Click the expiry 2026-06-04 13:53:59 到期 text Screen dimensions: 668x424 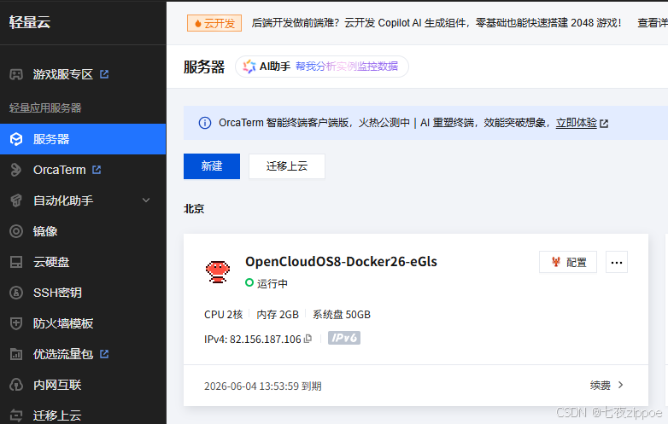coord(263,386)
